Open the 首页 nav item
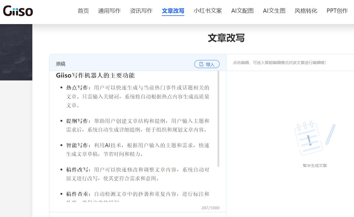This screenshot has width=354, height=217. click(83, 11)
